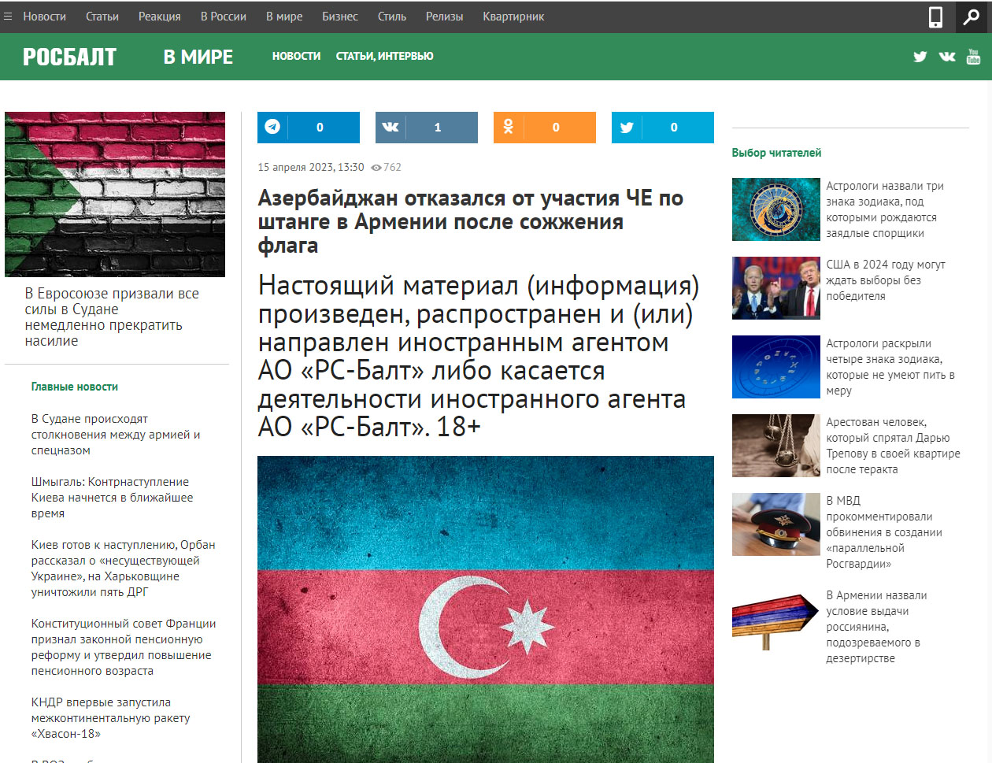Screen dimensions: 992x763
Task: Open Шмыгаль counteroffensive news link
Action: [x=112, y=498]
